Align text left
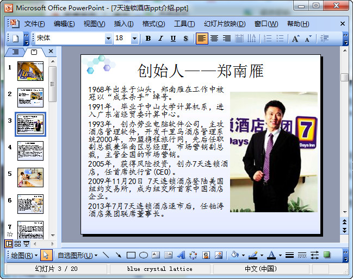This screenshot has width=353, height=279. tap(202, 39)
